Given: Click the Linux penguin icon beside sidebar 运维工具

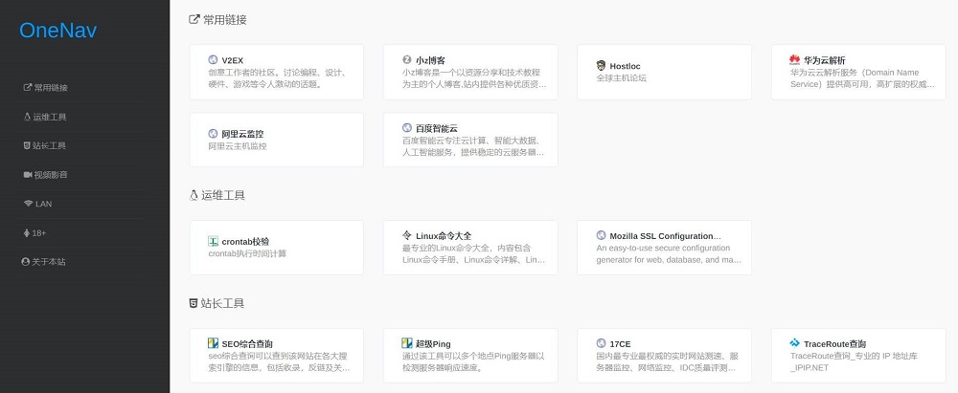Looking at the screenshot, I should 27,117.
